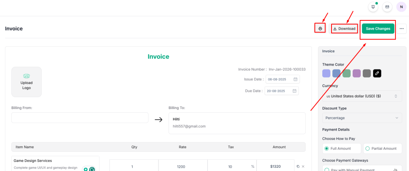
Task: Click the Qty column header
Action: point(134,147)
